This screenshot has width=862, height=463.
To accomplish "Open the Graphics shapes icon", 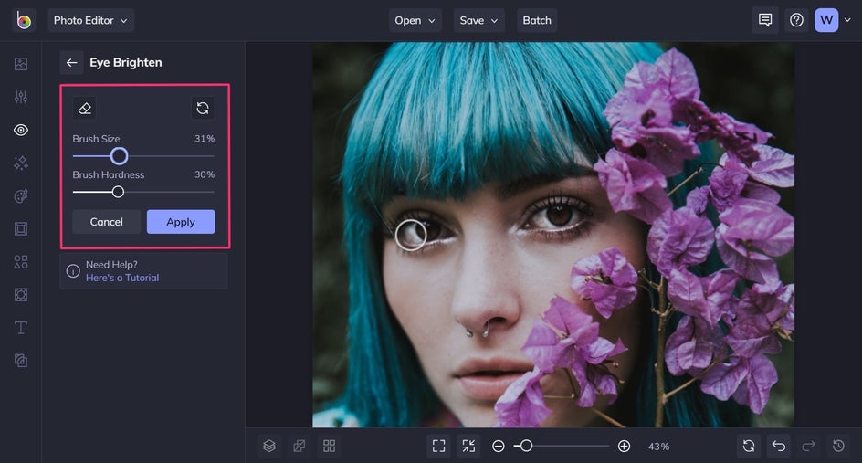I will [21, 262].
